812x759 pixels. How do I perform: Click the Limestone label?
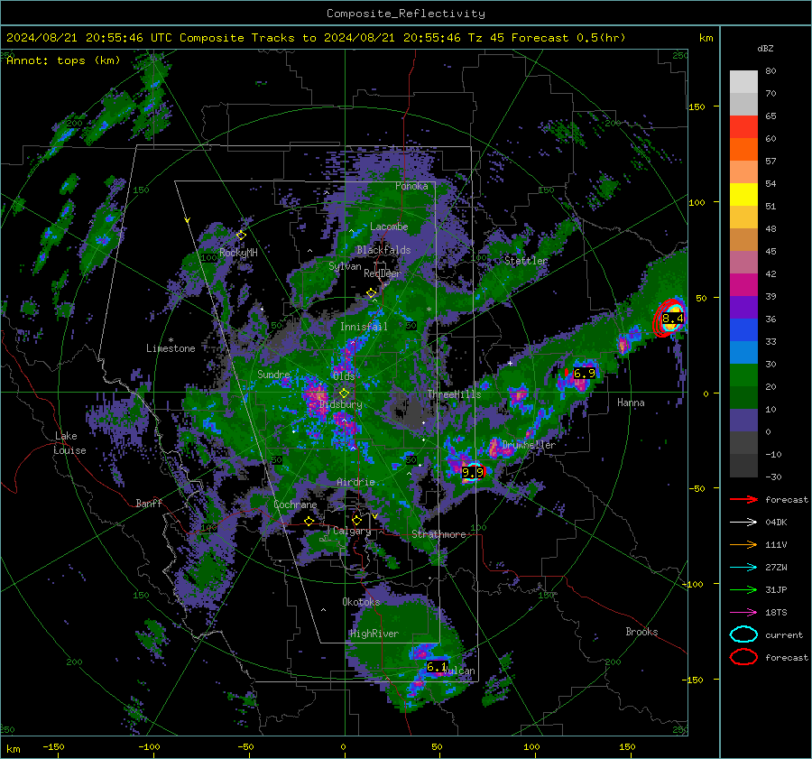pyautogui.click(x=171, y=348)
